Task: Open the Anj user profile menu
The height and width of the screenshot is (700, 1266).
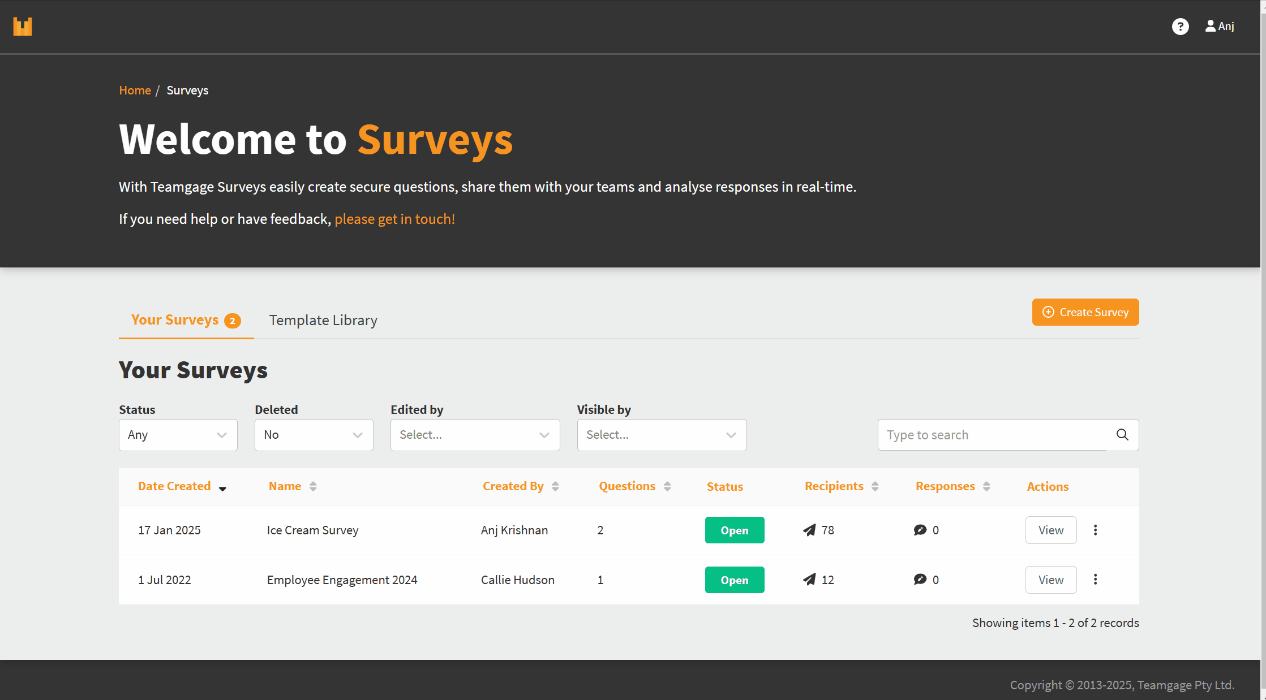Action: [x=1220, y=26]
